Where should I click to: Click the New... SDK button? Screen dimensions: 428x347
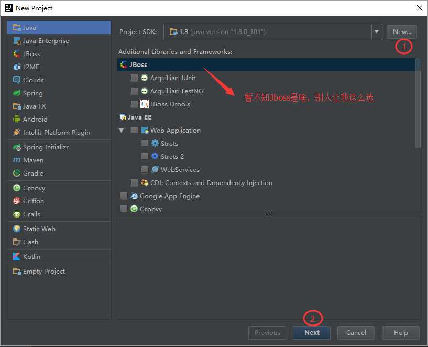pos(401,32)
